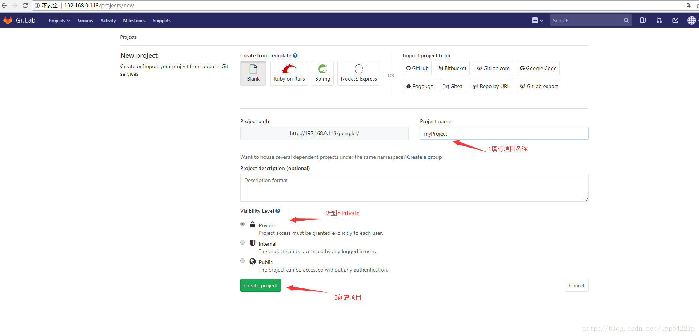Screen dimensions: 699x336
Task: Click the help icon beside Visibility Level
Action: coord(278,211)
